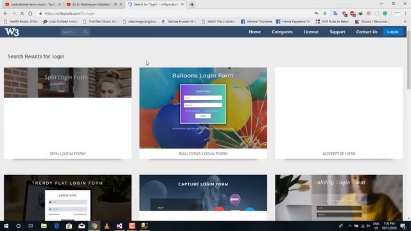411x231 pixels.
Task: Switch to Chrome on taskbar
Action: pos(94,226)
